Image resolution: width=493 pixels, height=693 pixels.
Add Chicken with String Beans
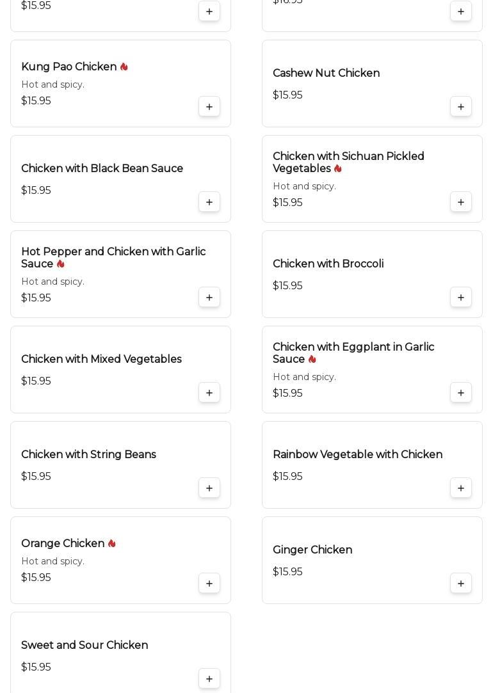click(209, 488)
